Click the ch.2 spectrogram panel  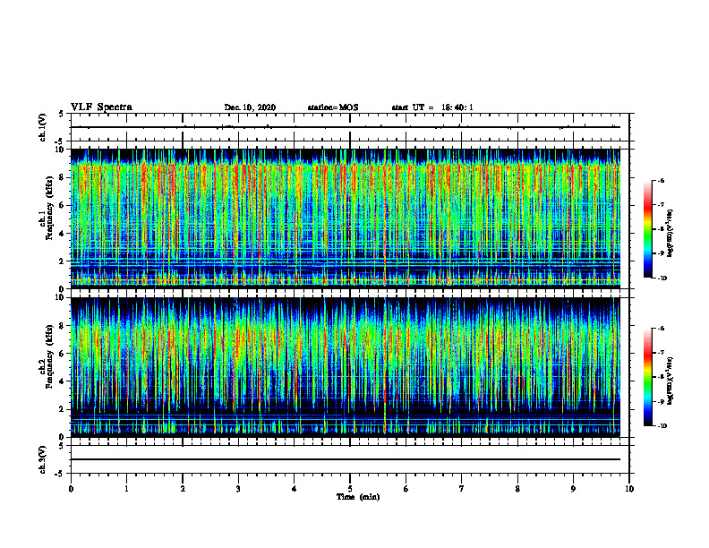pyautogui.click(x=346, y=367)
